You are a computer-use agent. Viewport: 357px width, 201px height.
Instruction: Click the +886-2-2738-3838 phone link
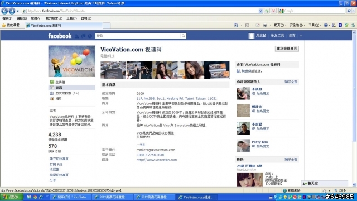pyautogui.click(x=150, y=155)
